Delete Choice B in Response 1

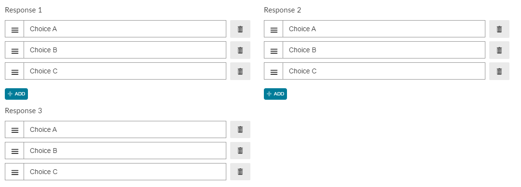pyautogui.click(x=240, y=50)
